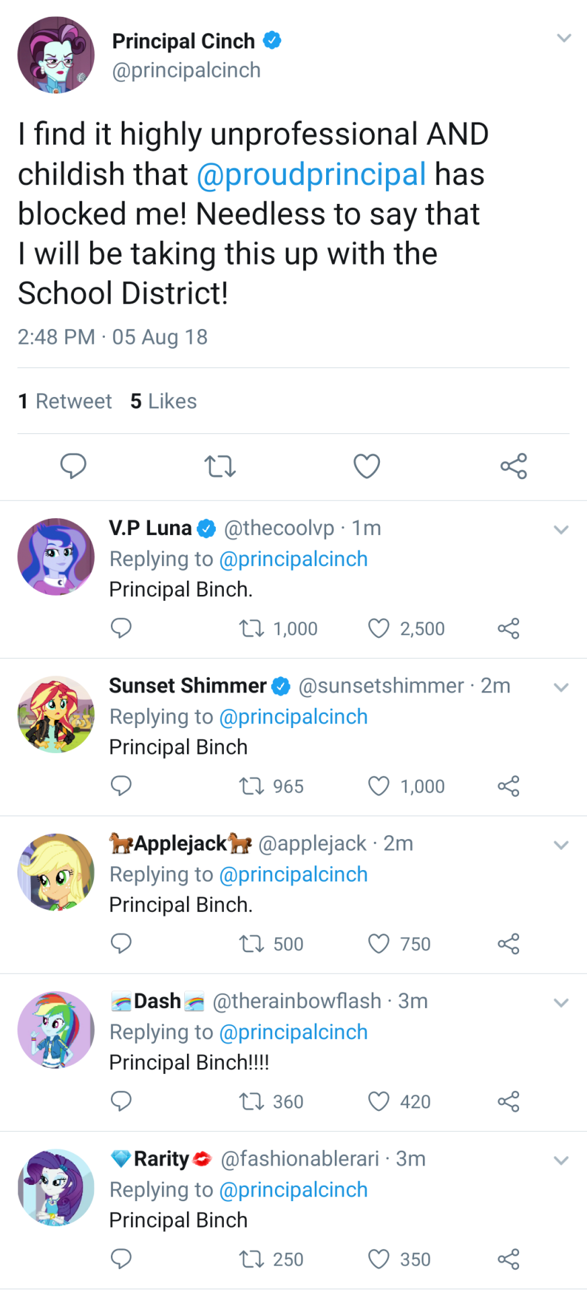Retweet V.P Luna's reply
The width and height of the screenshot is (587, 1292).
252,629
